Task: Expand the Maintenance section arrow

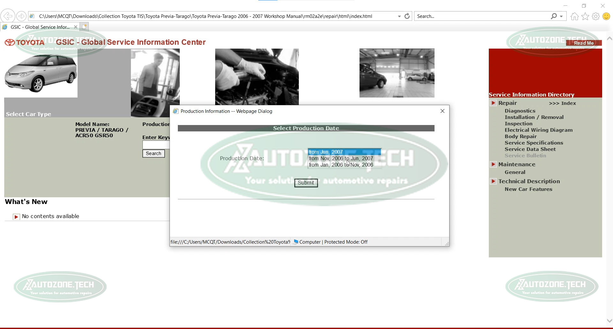Action: pyautogui.click(x=494, y=164)
